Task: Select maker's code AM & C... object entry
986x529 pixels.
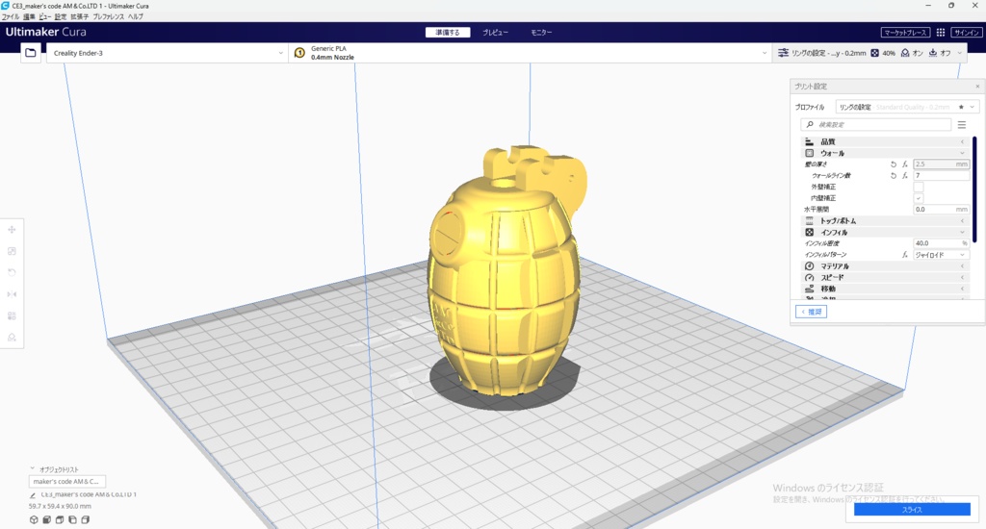Action: coord(67,482)
